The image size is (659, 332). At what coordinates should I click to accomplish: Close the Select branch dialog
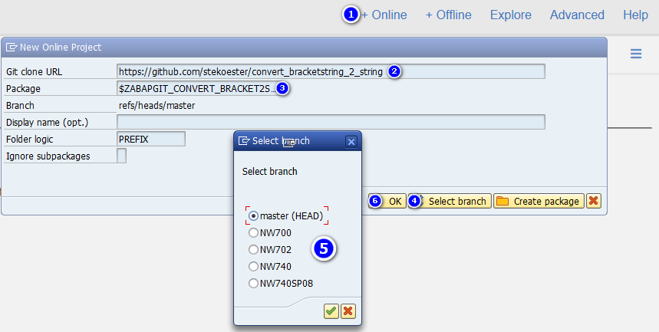pyautogui.click(x=351, y=142)
